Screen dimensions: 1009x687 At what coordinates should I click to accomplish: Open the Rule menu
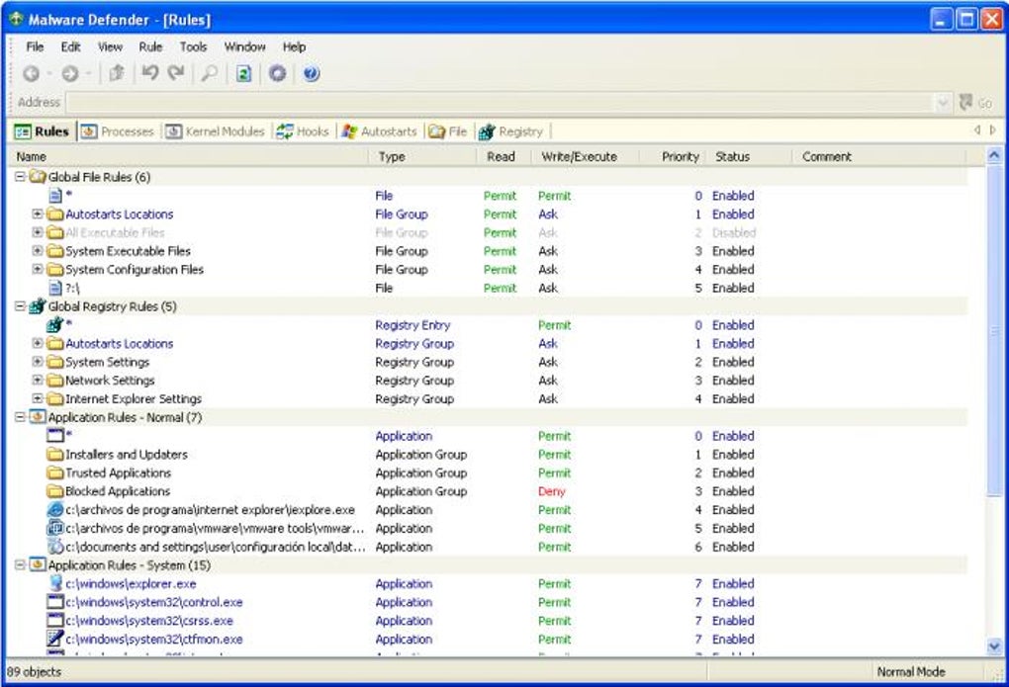click(150, 47)
